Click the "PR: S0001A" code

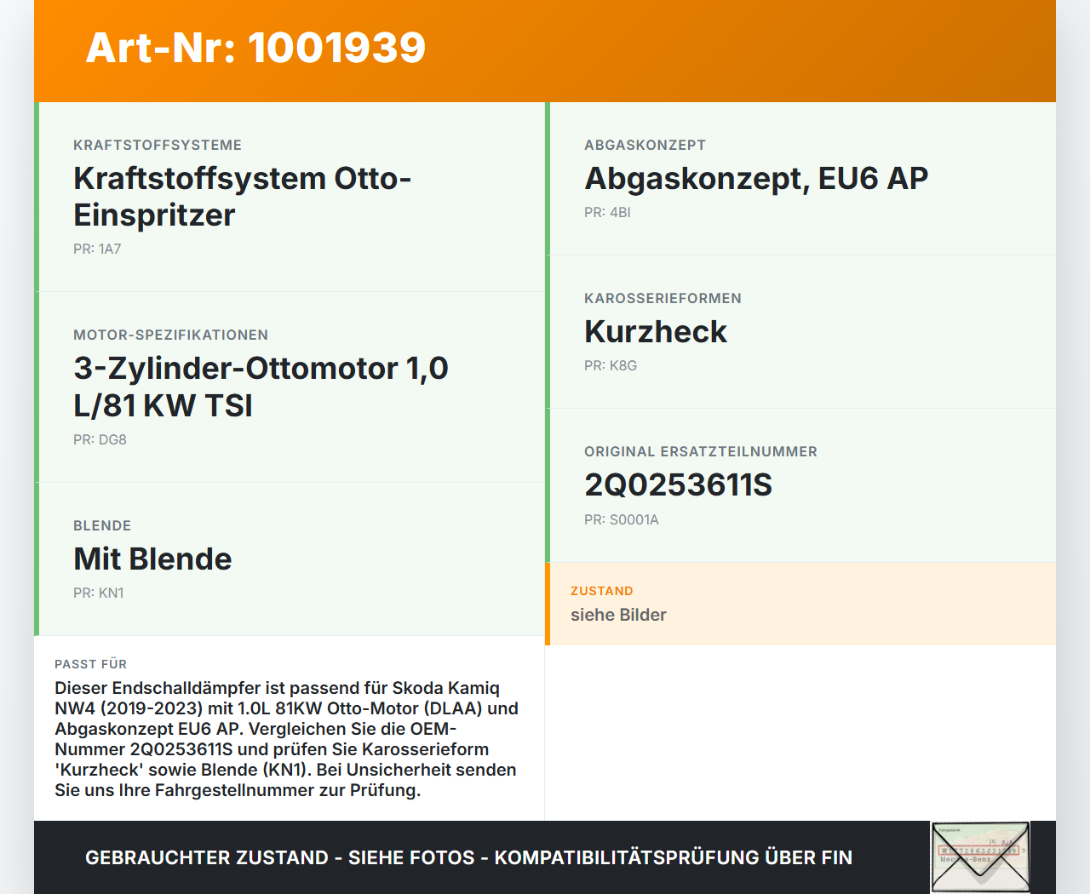[x=622, y=519]
